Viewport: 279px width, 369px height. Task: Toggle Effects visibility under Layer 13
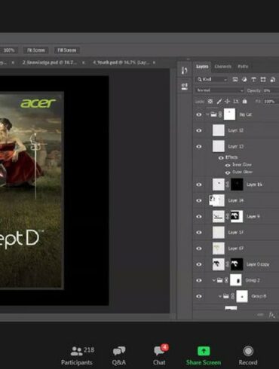coord(221,158)
